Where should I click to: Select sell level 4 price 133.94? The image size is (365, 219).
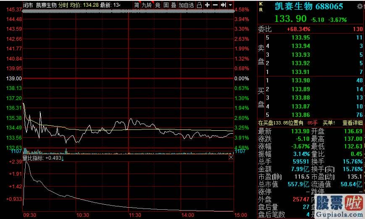tap(301, 46)
